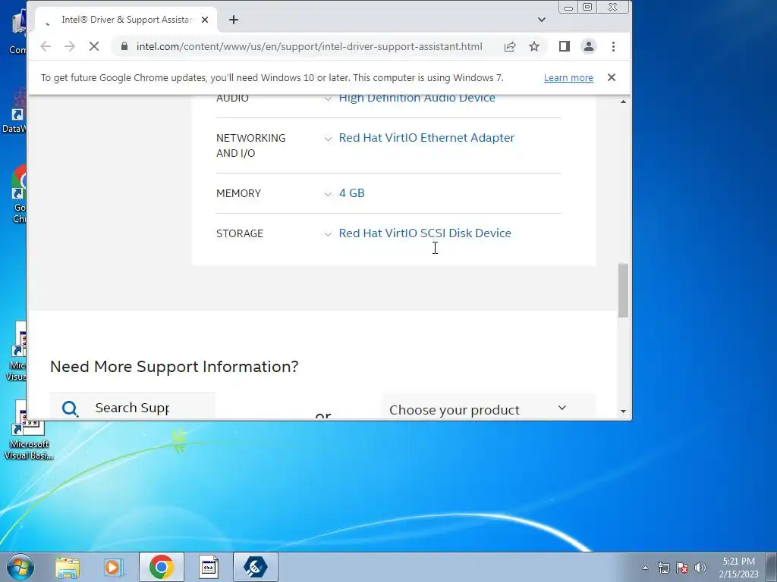Screen dimensions: 777x582
Task: Share this page icon in address bar
Action: point(509,46)
